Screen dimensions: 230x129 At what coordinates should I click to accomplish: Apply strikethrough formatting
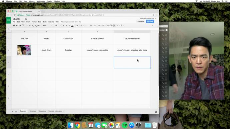(69, 26)
